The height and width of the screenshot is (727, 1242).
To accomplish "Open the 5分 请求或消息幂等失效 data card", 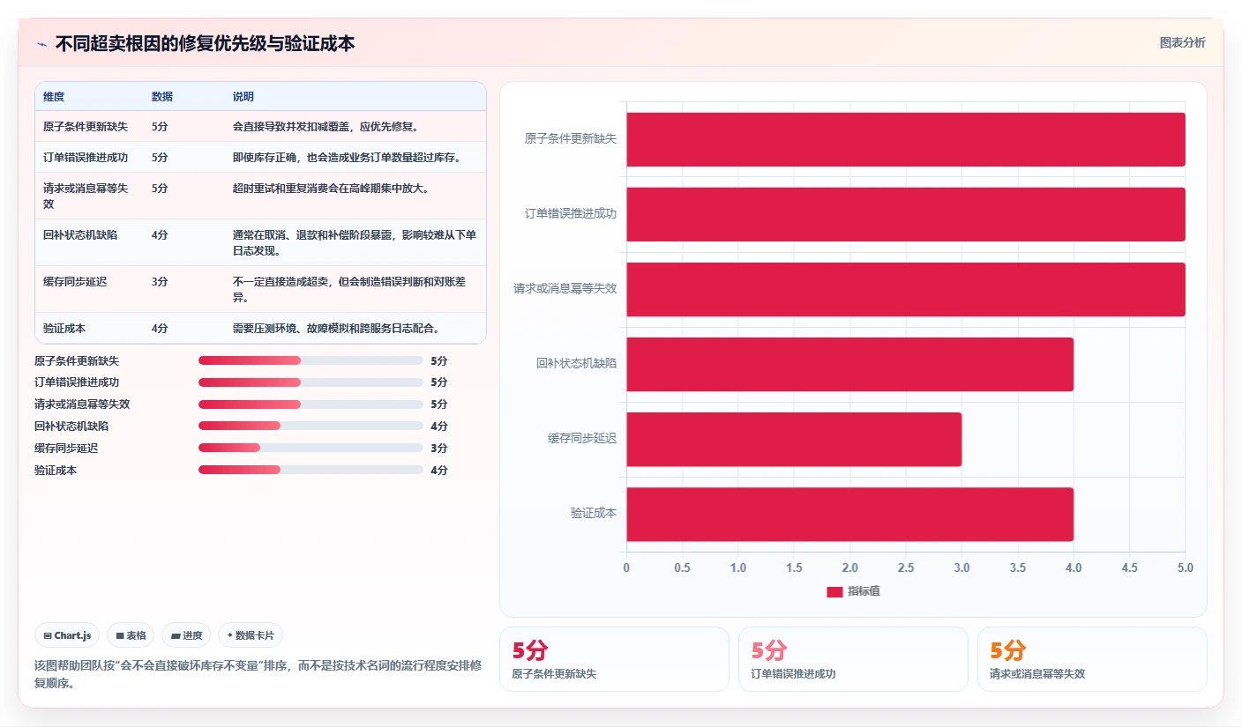I will tap(1092, 659).
